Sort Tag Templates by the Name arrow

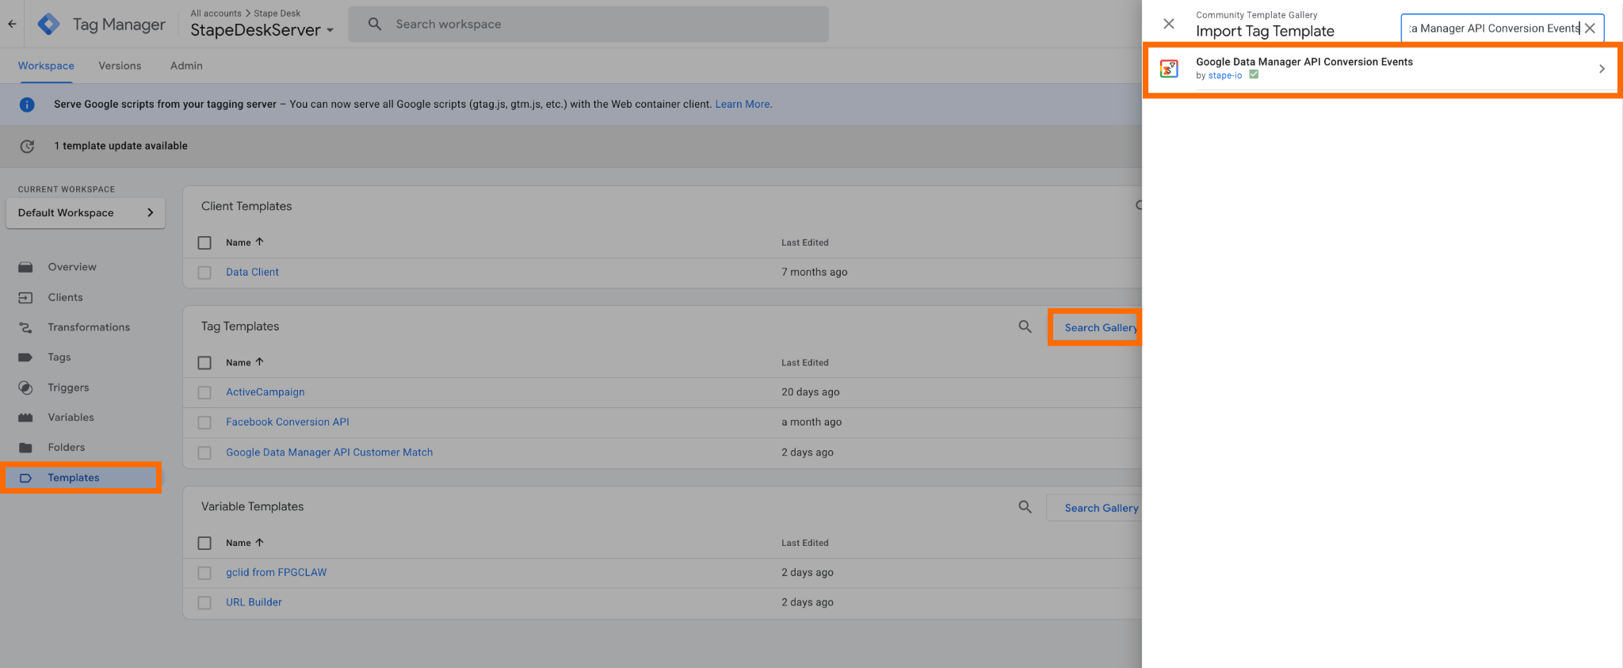tap(259, 362)
